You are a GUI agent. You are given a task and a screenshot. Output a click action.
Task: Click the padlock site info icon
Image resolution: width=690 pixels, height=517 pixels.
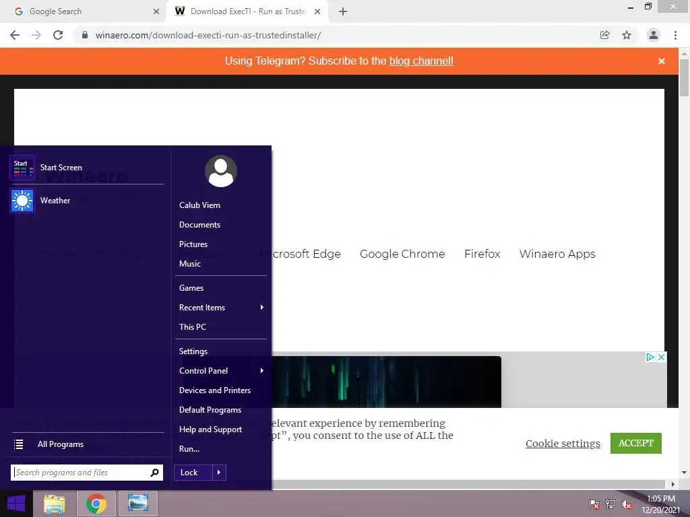[85, 35]
